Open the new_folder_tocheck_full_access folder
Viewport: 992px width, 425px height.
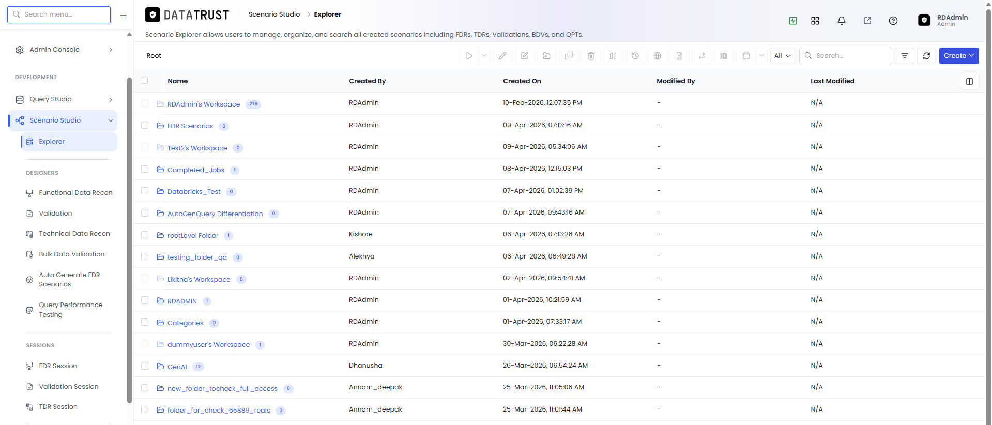[x=222, y=389]
